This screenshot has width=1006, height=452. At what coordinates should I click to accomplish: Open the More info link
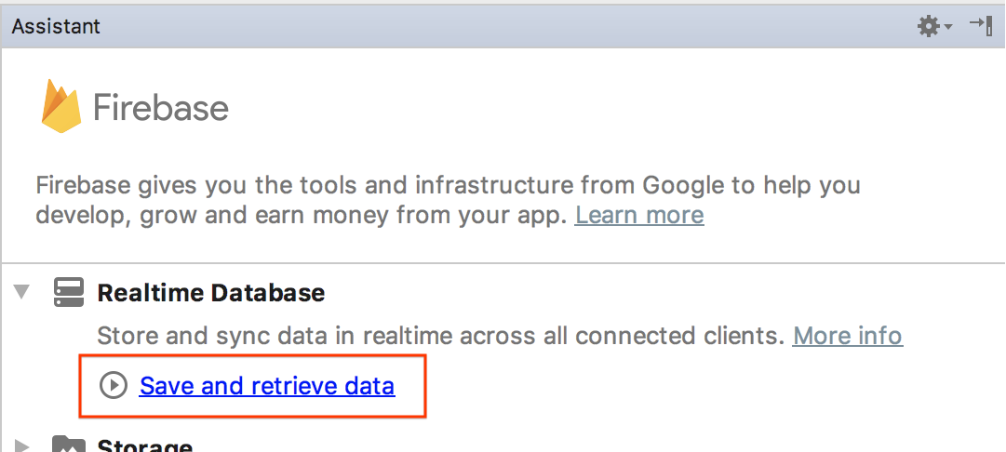click(847, 336)
